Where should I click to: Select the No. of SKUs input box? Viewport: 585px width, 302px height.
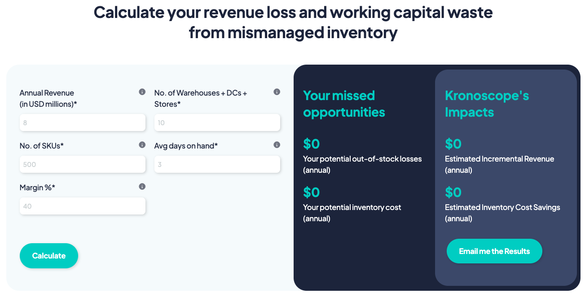pyautogui.click(x=83, y=164)
